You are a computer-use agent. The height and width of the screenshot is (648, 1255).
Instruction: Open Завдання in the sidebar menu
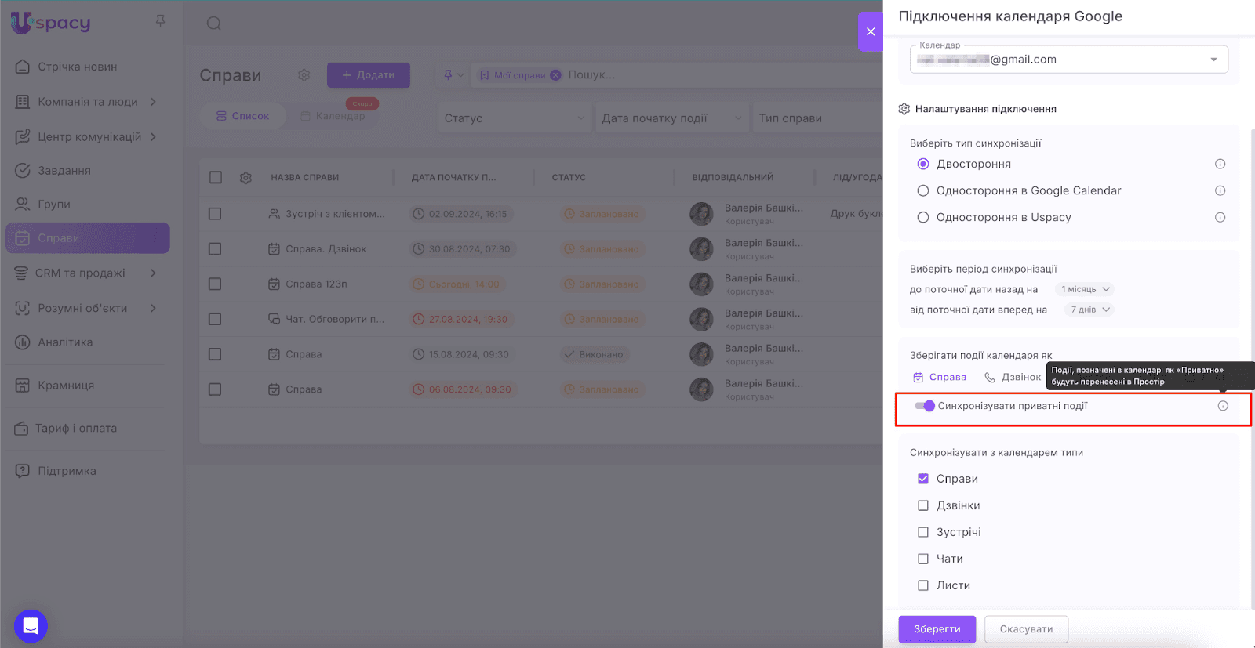[x=64, y=171]
